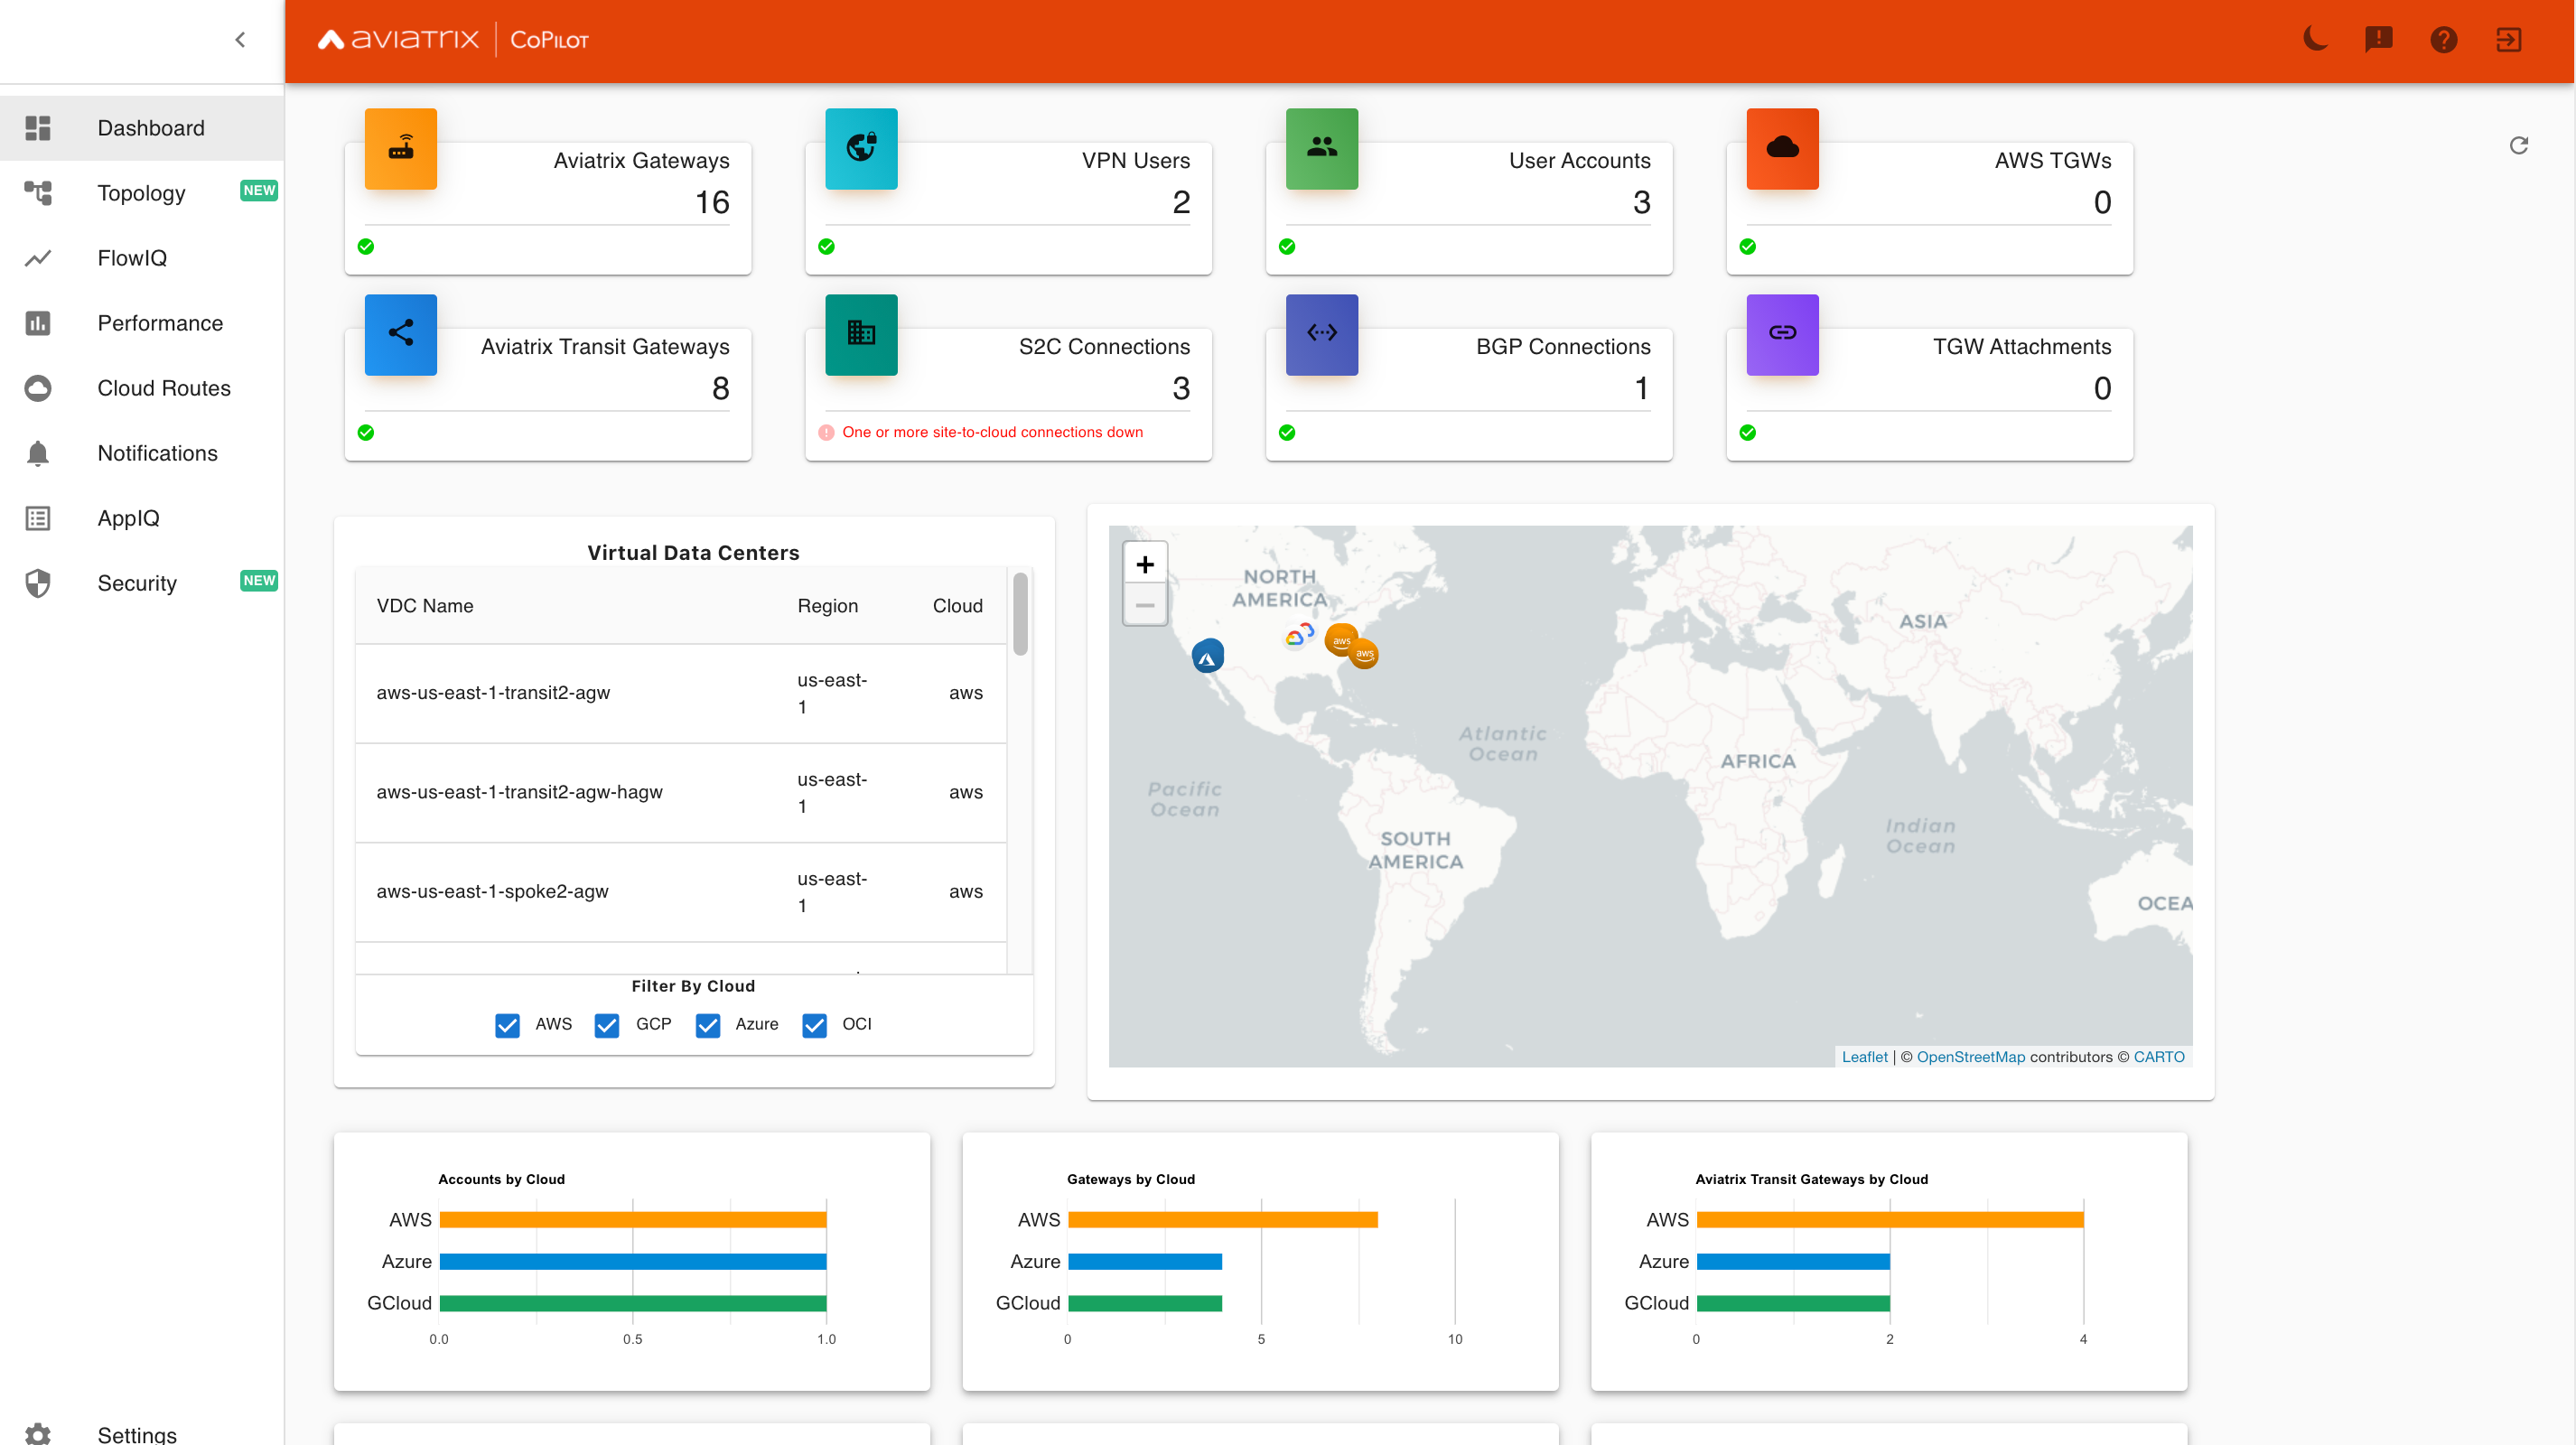Image resolution: width=2576 pixels, height=1445 pixels.
Task: Click the Google Cloud marker on the map
Action: pyautogui.click(x=1299, y=636)
